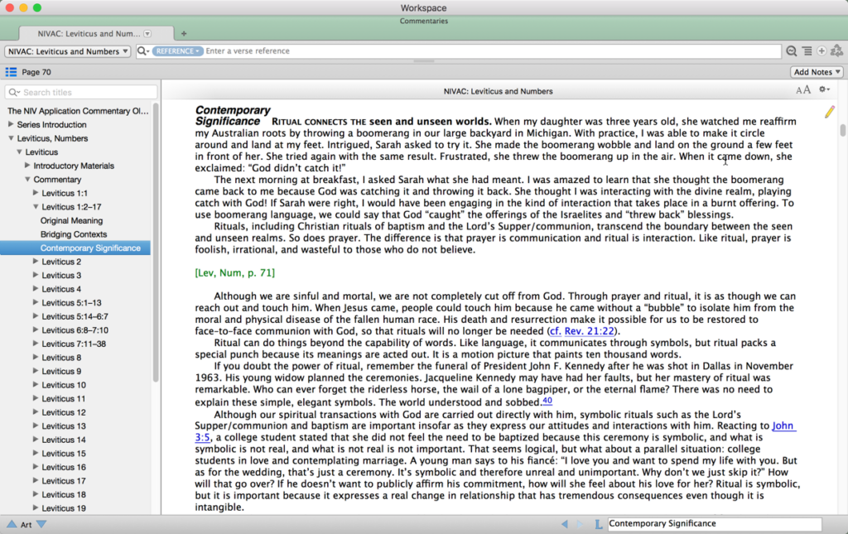Image resolution: width=848 pixels, height=534 pixels.
Task: Click the footnote 40 link in the text
Action: [546, 398]
